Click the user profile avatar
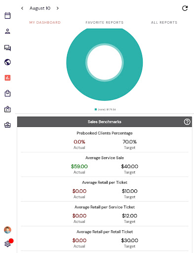 (7, 230)
